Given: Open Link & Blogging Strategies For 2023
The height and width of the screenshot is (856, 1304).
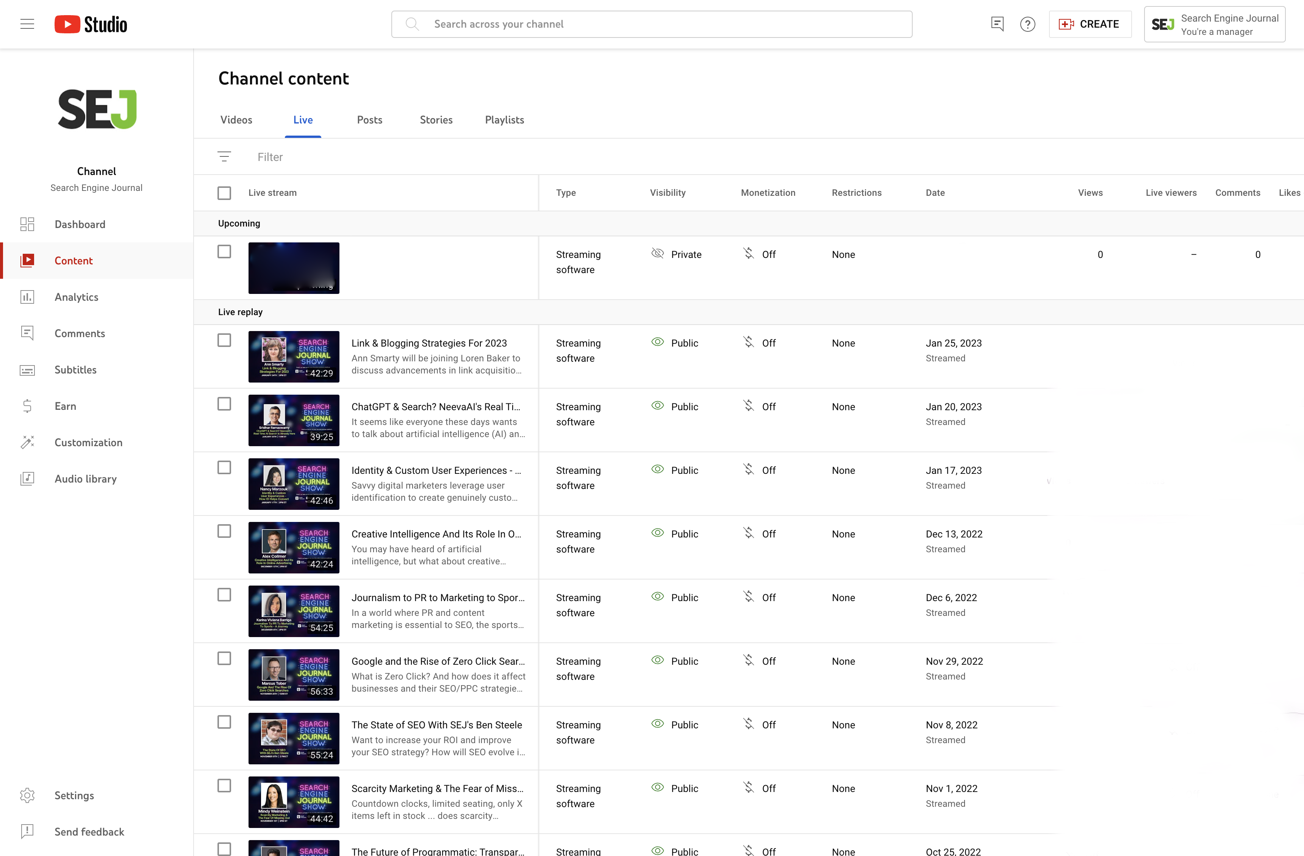Looking at the screenshot, I should (x=429, y=343).
